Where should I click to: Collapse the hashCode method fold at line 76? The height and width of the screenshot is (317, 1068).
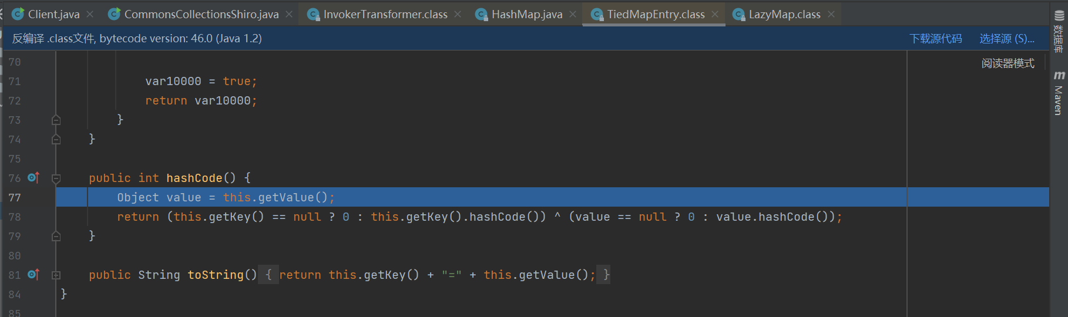click(x=56, y=178)
